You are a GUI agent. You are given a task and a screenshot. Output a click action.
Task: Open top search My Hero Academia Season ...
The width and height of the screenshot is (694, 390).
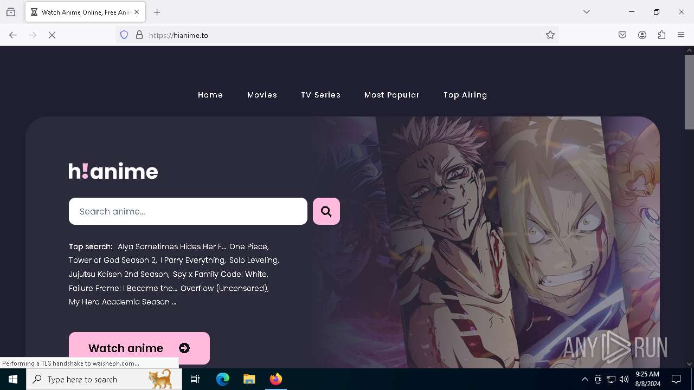[x=123, y=302]
